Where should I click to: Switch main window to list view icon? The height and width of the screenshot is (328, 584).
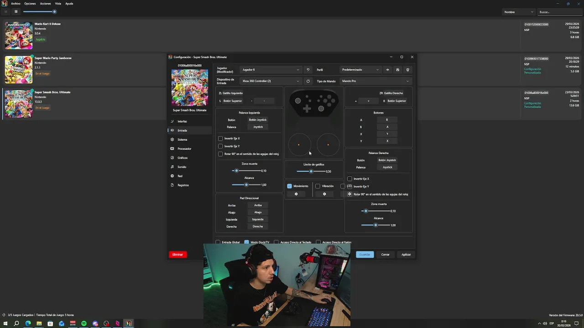[x=6, y=11]
